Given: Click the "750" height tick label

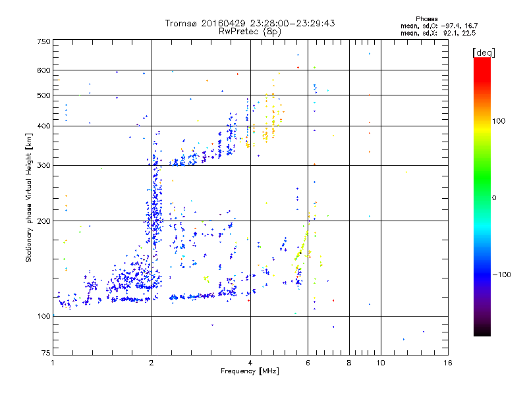Looking at the screenshot, I should (x=43, y=41).
